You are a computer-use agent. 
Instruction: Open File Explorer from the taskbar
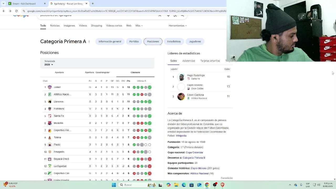pyautogui.click(x=176, y=185)
